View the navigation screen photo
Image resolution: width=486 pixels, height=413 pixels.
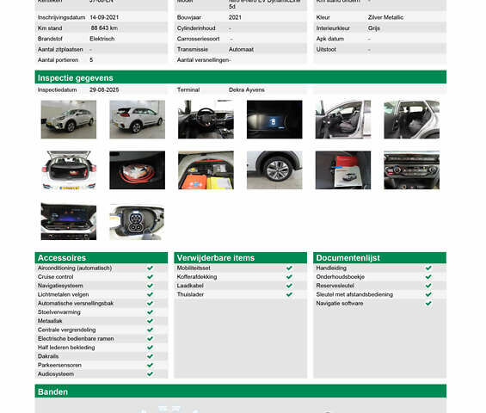tap(69, 221)
